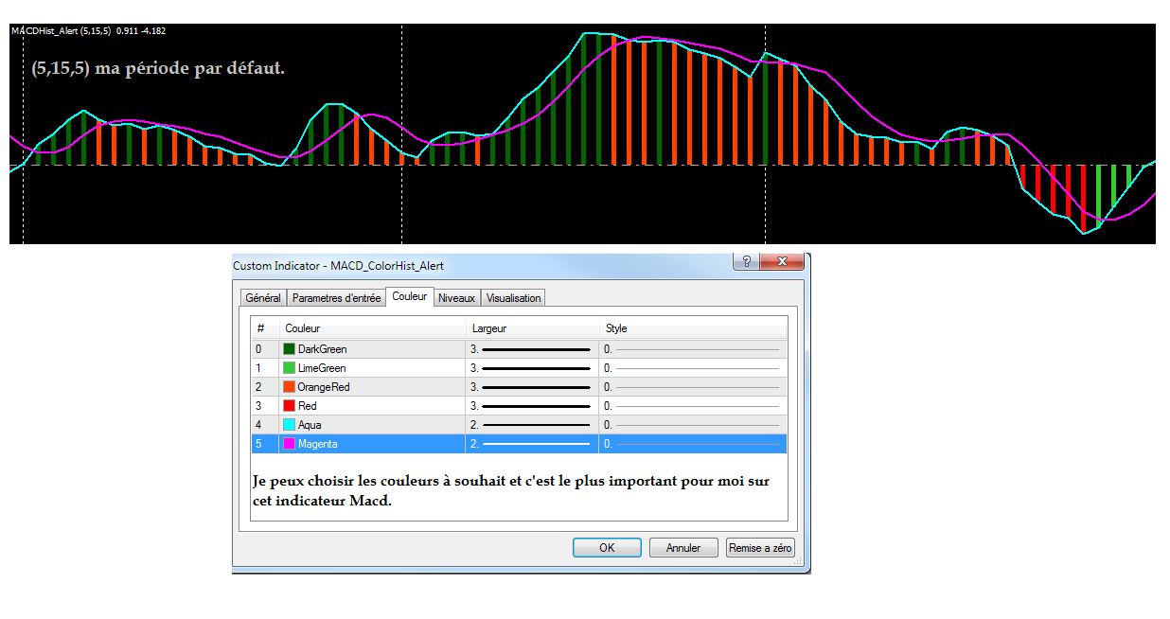Screen dimensions: 1170x619
Task: Select the 'Magenta' color name text
Action: coord(317,444)
